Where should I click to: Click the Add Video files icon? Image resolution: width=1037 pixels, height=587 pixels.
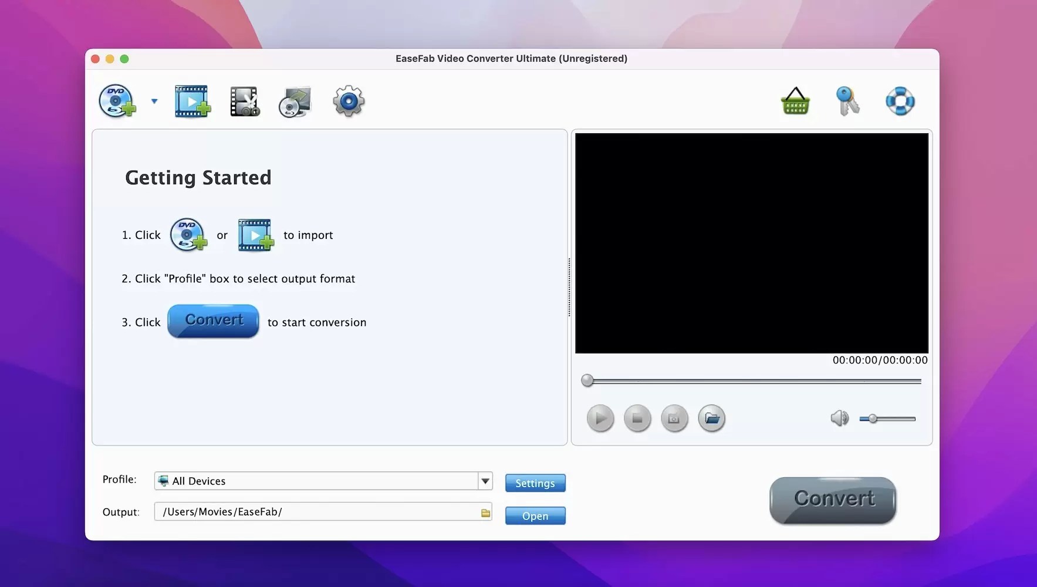(x=192, y=101)
